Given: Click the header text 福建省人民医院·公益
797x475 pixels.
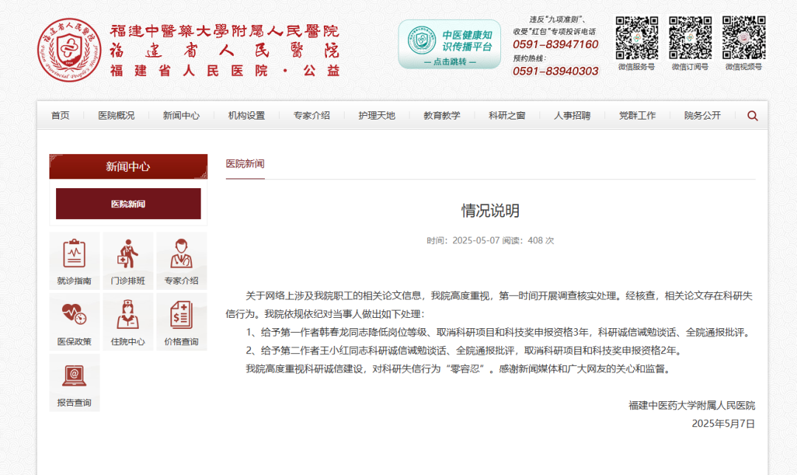Looking at the screenshot, I should point(224,71).
